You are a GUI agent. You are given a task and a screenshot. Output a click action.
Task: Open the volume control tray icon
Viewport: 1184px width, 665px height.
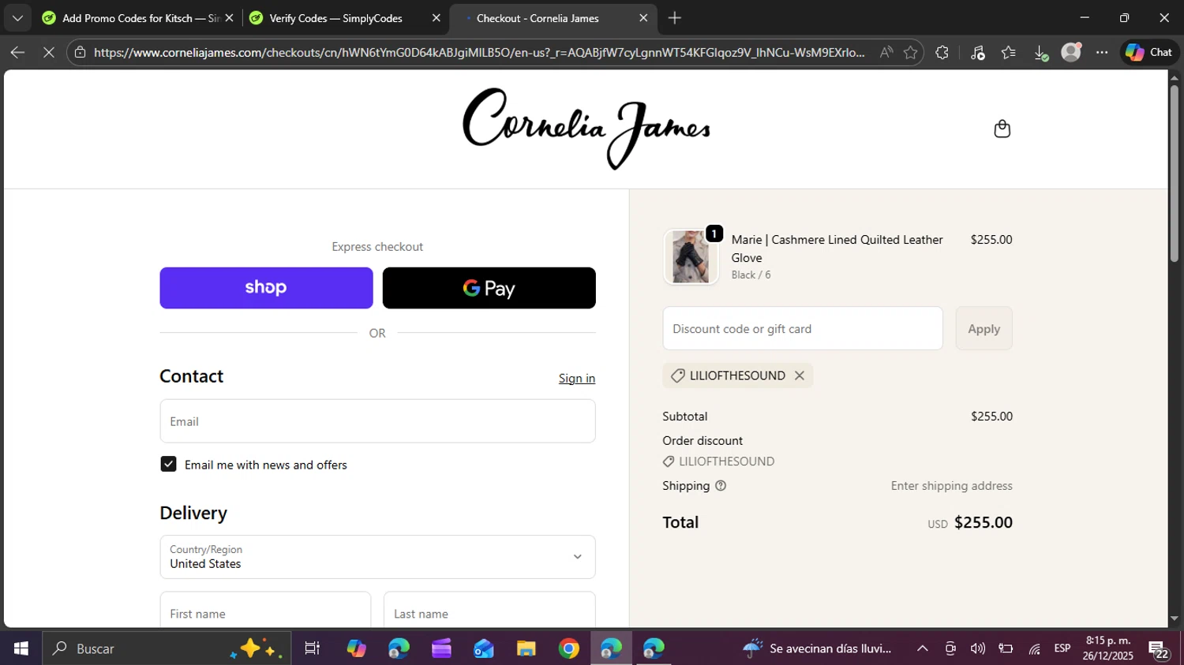(978, 648)
